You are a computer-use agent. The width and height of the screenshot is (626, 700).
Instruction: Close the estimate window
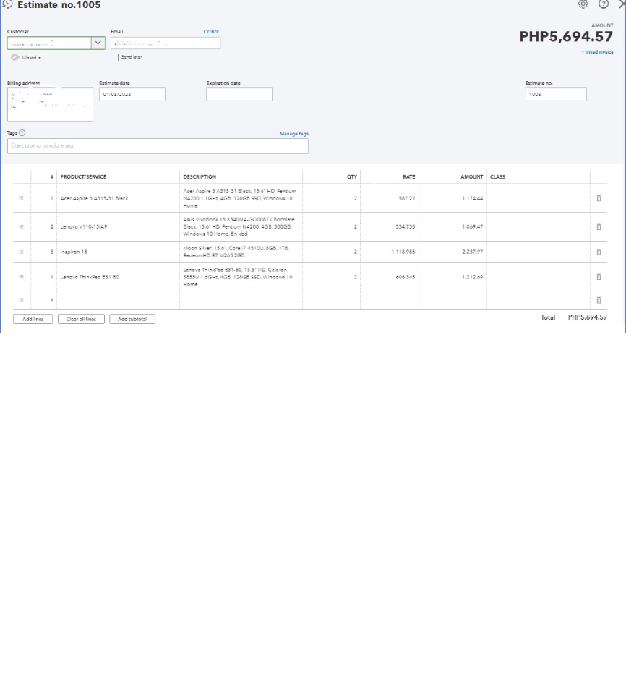click(622, 4)
